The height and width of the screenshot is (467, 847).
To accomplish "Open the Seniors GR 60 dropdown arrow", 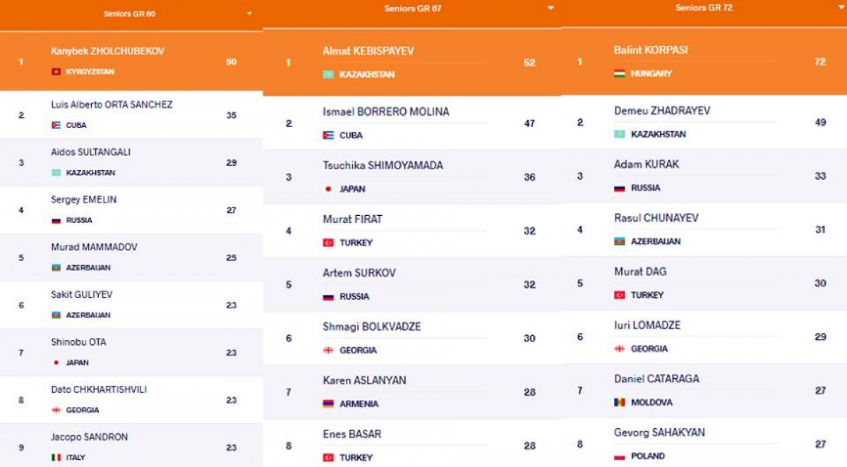I will (x=249, y=13).
